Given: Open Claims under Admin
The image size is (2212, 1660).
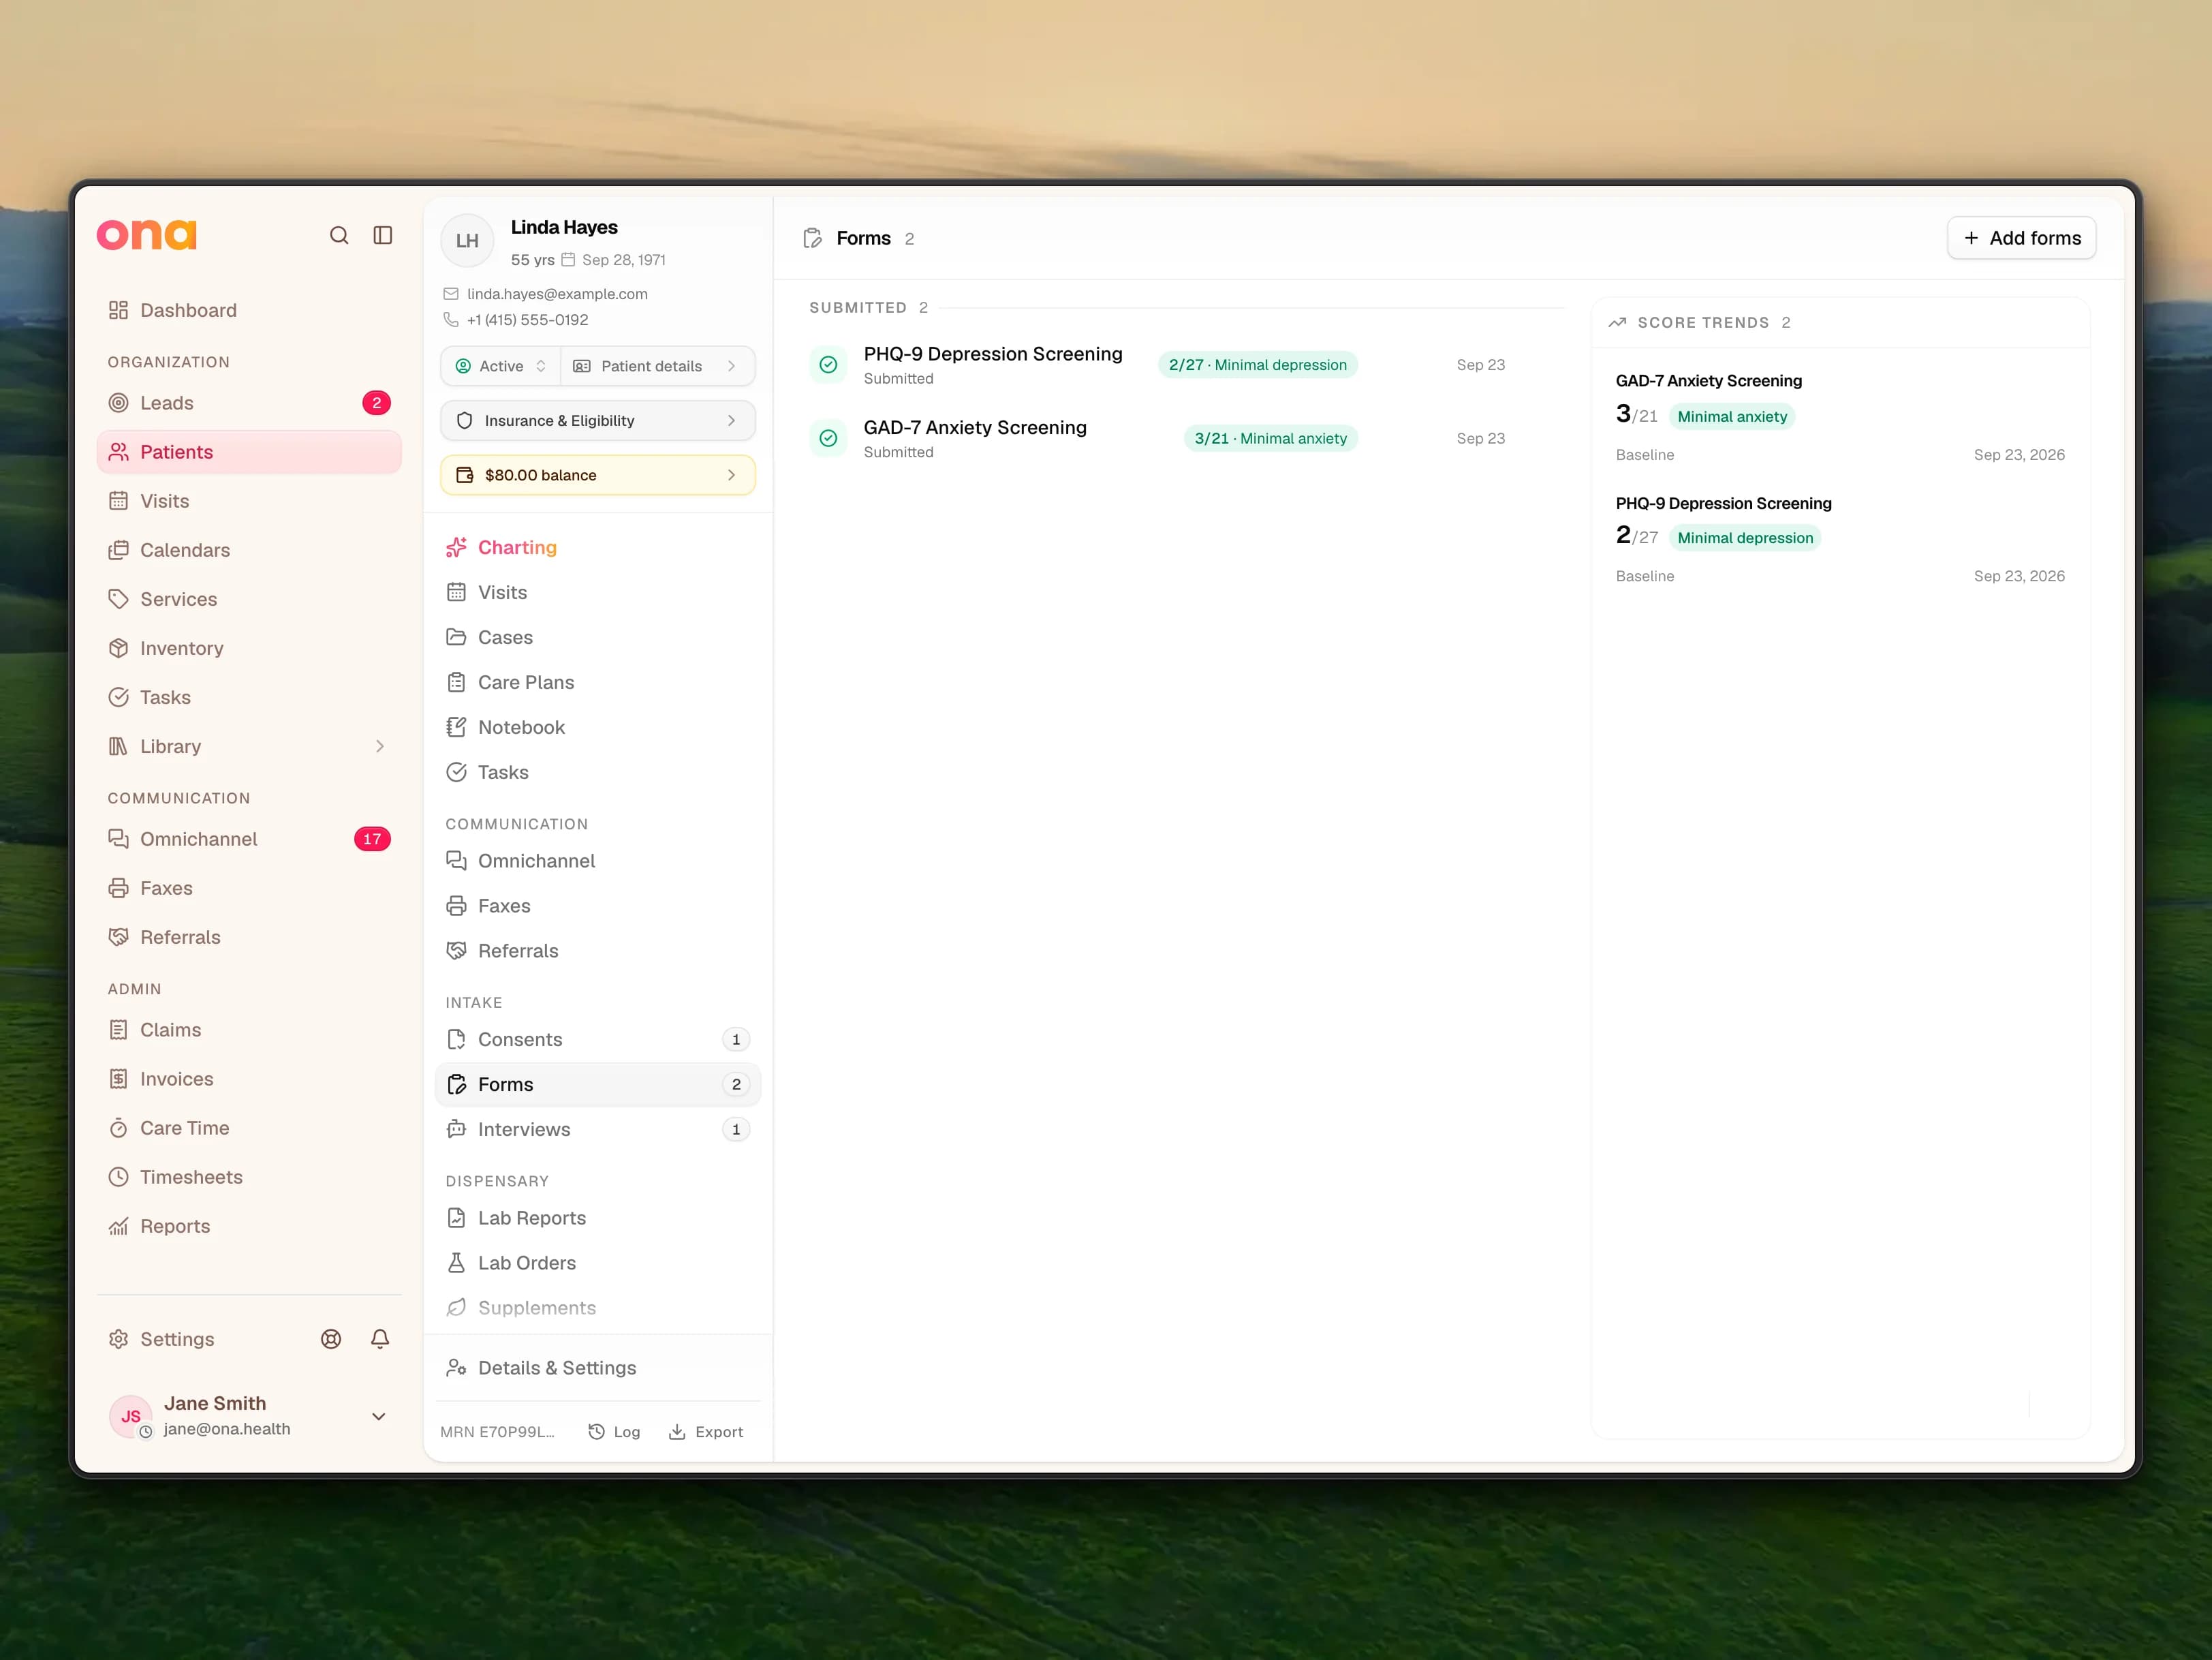Looking at the screenshot, I should point(250,1030).
